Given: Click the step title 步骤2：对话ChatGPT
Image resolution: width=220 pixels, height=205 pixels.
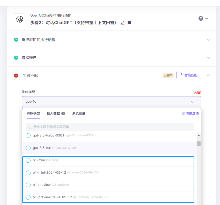Looking at the screenshot, I should pos(74,22).
